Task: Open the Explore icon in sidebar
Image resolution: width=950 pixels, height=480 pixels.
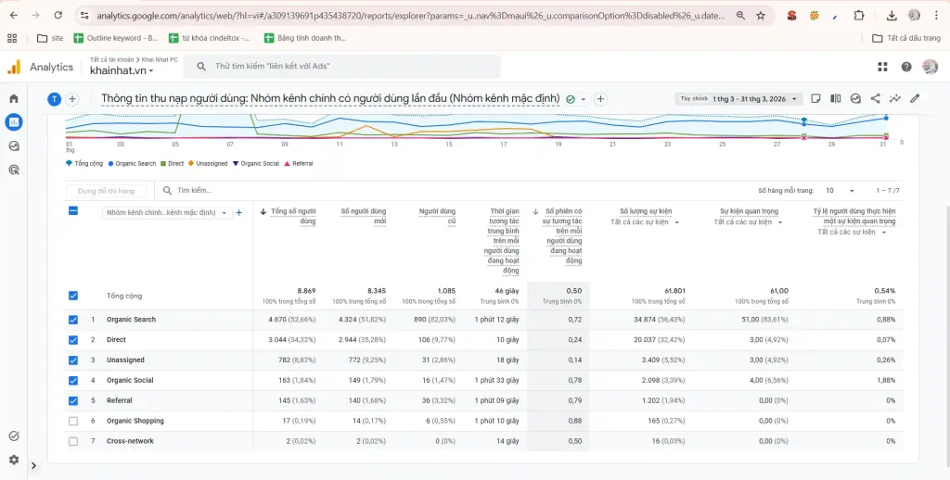Action: coord(13,145)
